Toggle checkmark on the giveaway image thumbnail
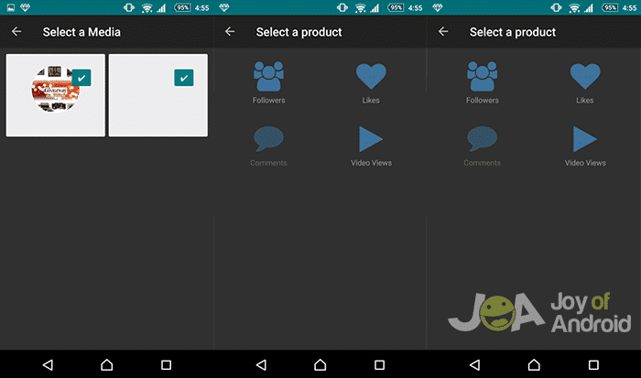Viewport: 641px width, 378px height. tap(81, 78)
